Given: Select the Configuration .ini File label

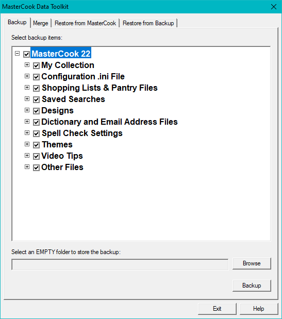Looking at the screenshot, I should (x=83, y=77).
